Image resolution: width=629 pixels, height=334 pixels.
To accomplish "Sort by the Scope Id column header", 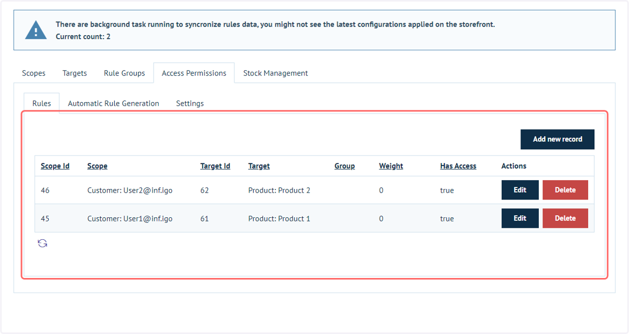I will 55,166.
